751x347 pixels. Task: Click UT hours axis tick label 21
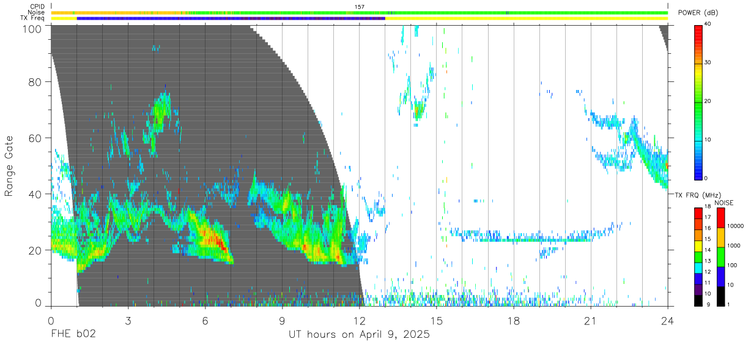(591, 320)
